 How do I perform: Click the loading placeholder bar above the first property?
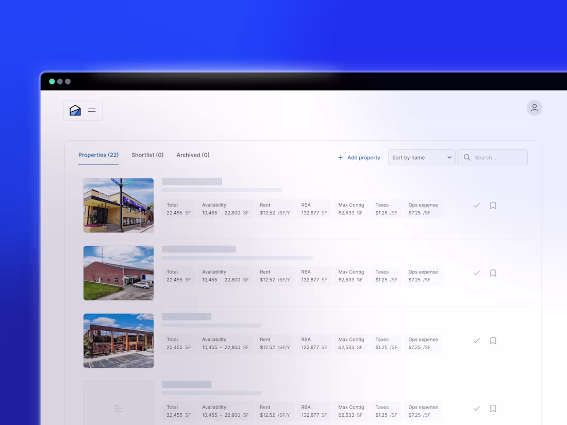click(192, 181)
